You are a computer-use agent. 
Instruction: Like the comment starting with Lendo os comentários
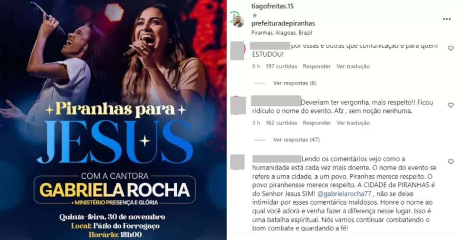[451, 162]
